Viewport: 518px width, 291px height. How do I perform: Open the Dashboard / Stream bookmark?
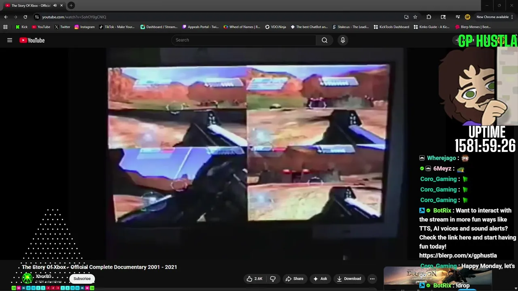159,27
